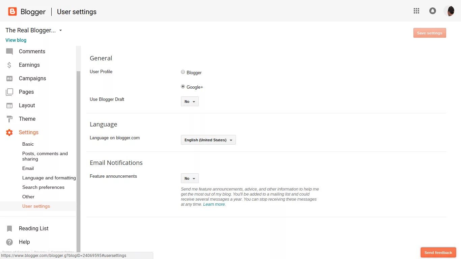Click the Feature announcements label

(x=113, y=176)
